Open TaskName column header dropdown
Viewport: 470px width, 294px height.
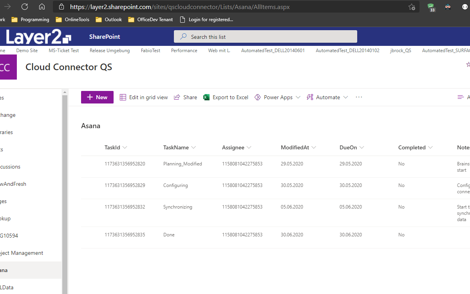pyautogui.click(x=193, y=147)
